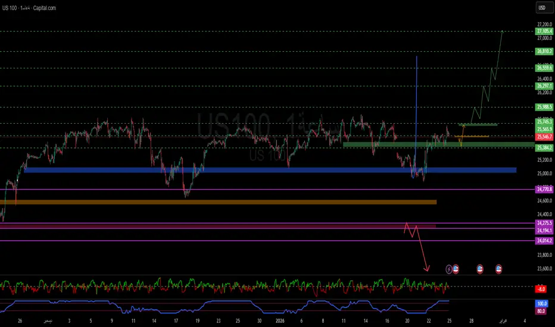The height and width of the screenshot is (327, 555).
Task: Select the orange horizontal zone rectangle
Action: (225, 202)
